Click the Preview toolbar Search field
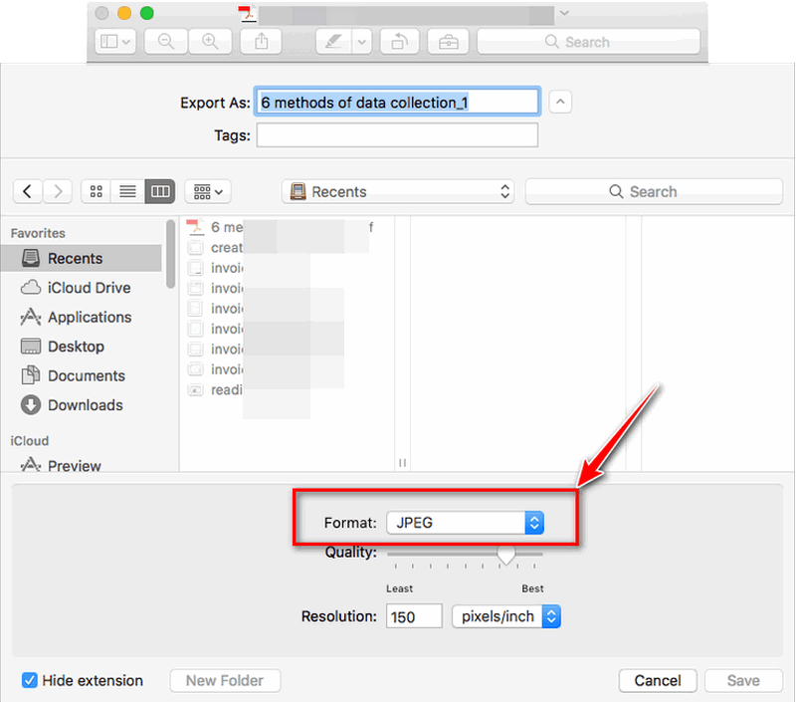Viewport: 796px width, 702px height. pyautogui.click(x=589, y=41)
